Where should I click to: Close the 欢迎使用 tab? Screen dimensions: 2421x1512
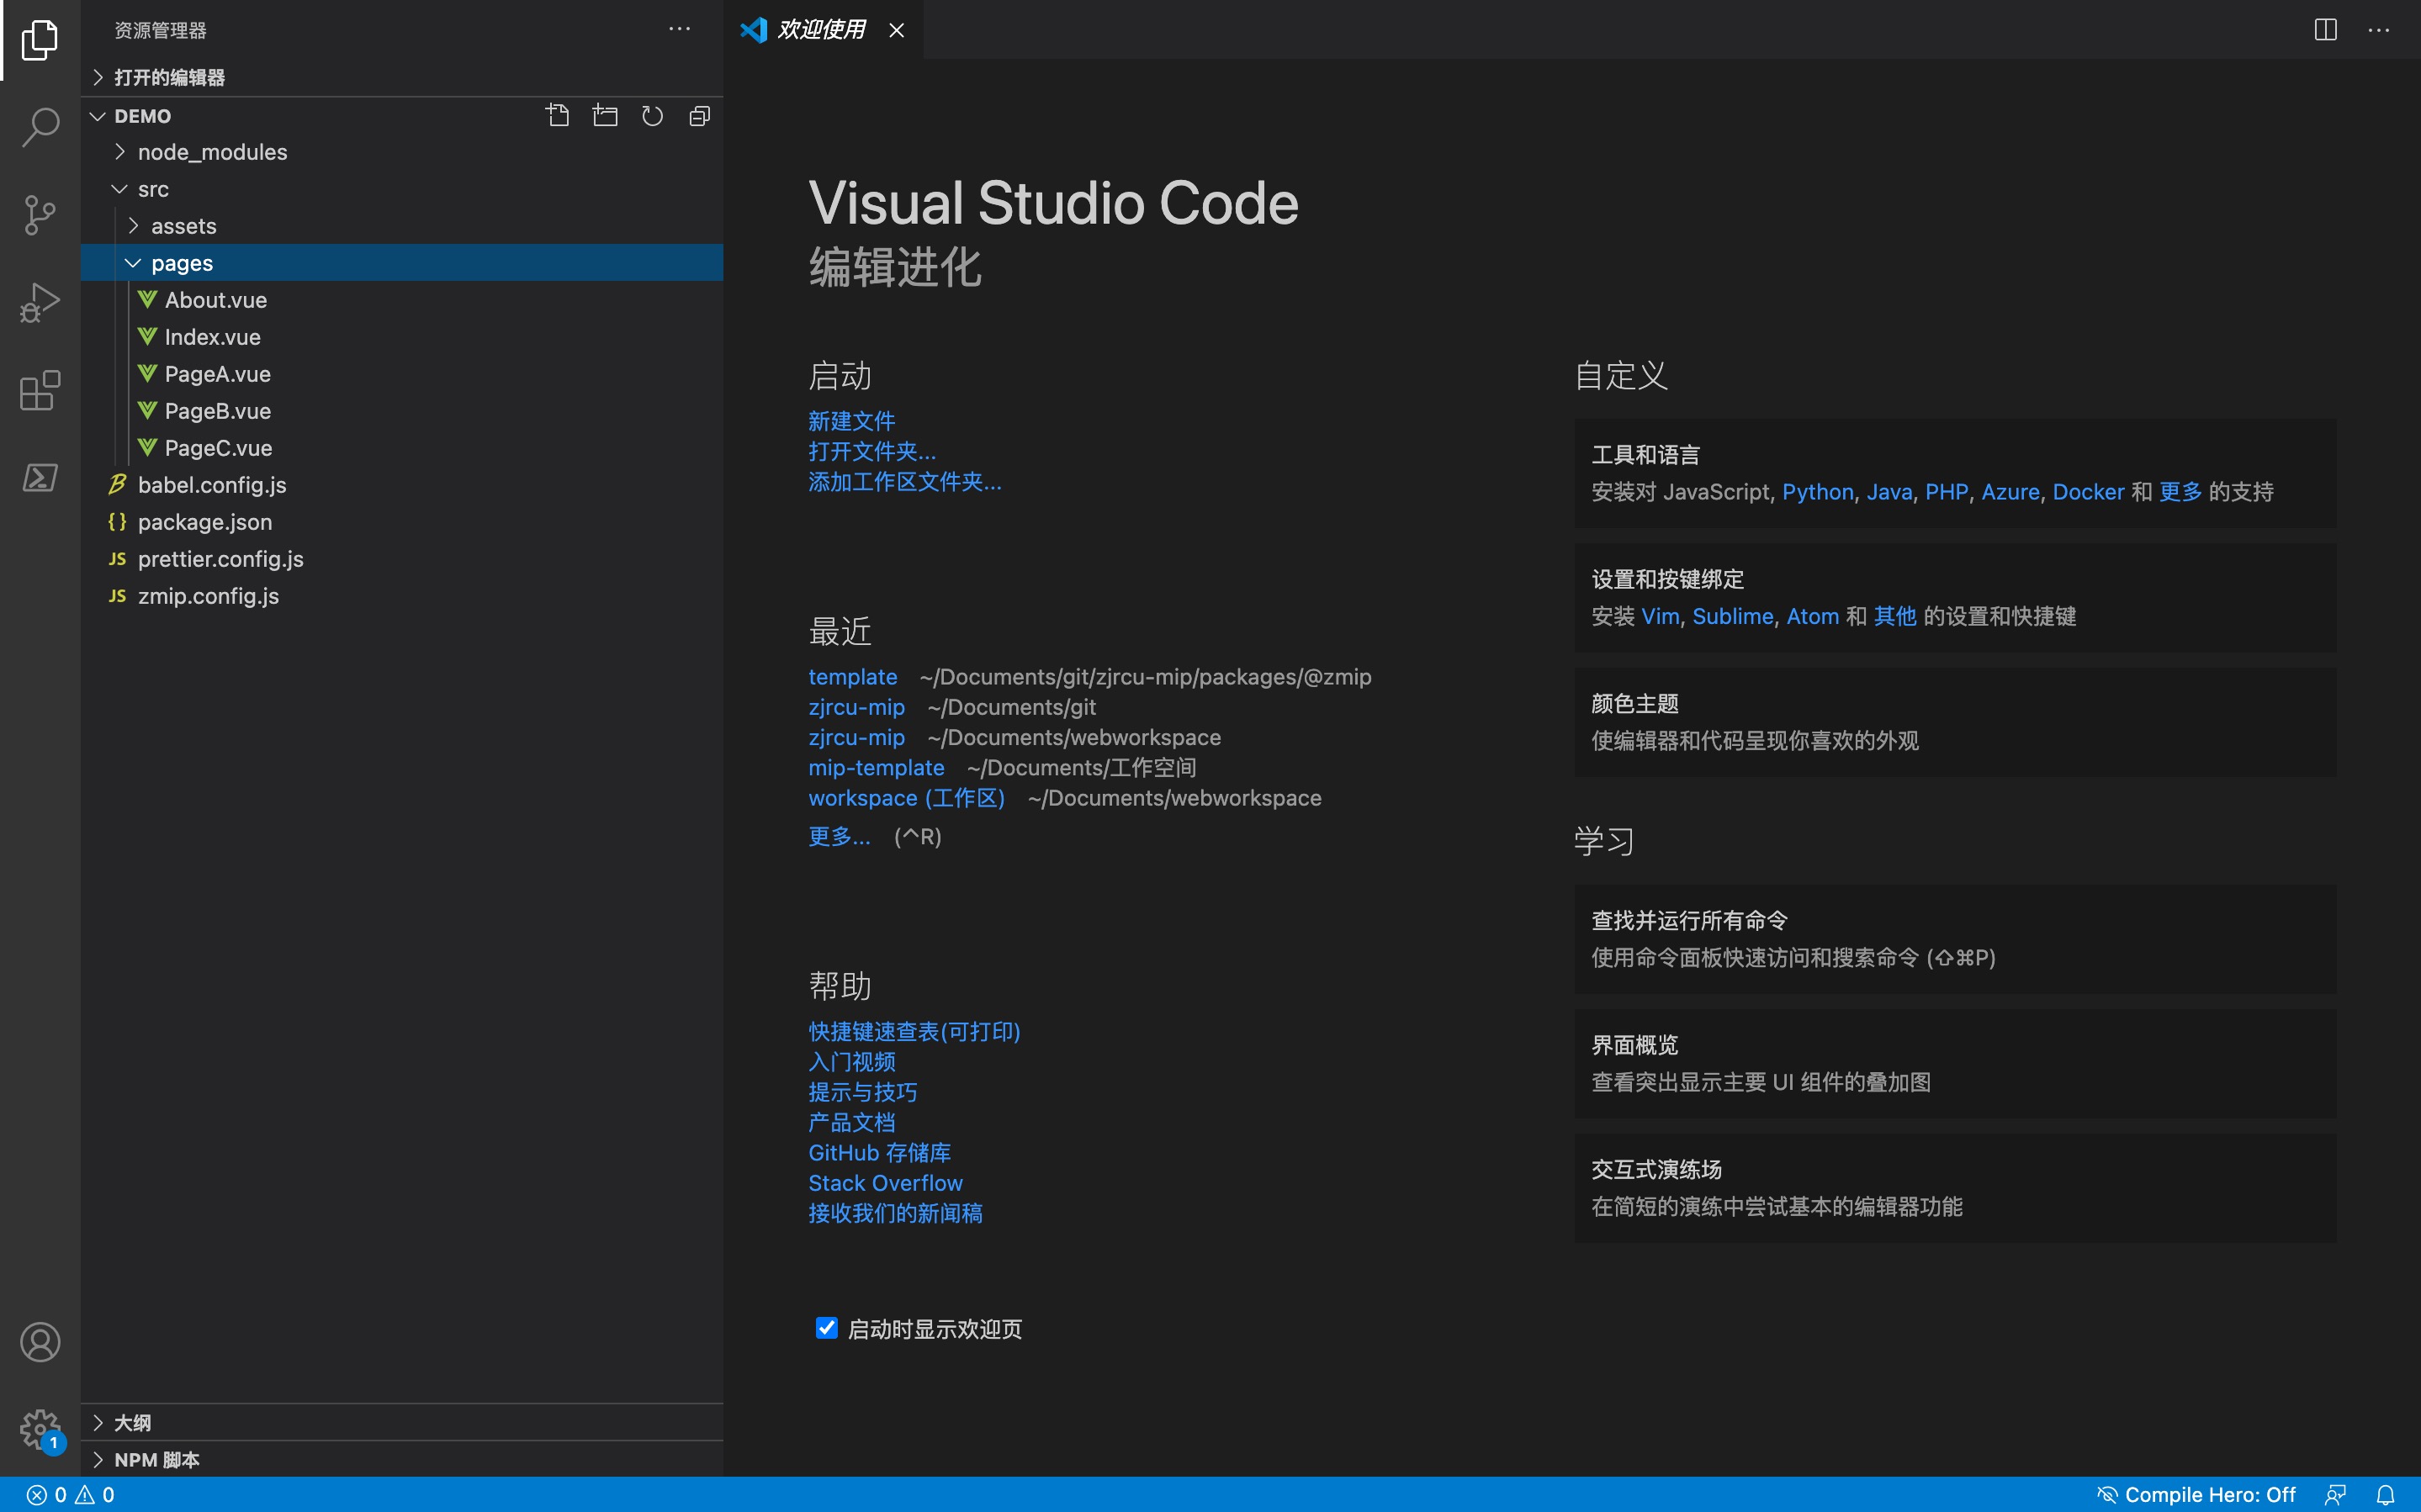[x=897, y=30]
